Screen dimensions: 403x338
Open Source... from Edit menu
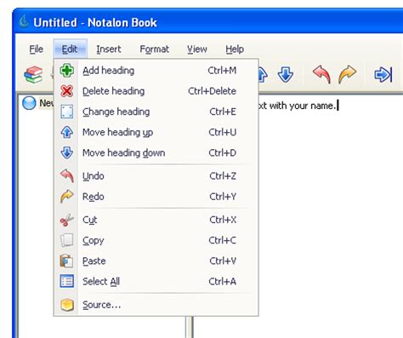(x=156, y=305)
